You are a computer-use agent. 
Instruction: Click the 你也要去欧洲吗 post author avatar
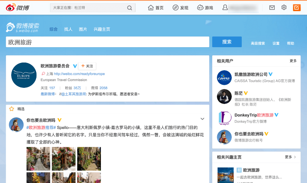pyautogui.click(x=16, y=125)
